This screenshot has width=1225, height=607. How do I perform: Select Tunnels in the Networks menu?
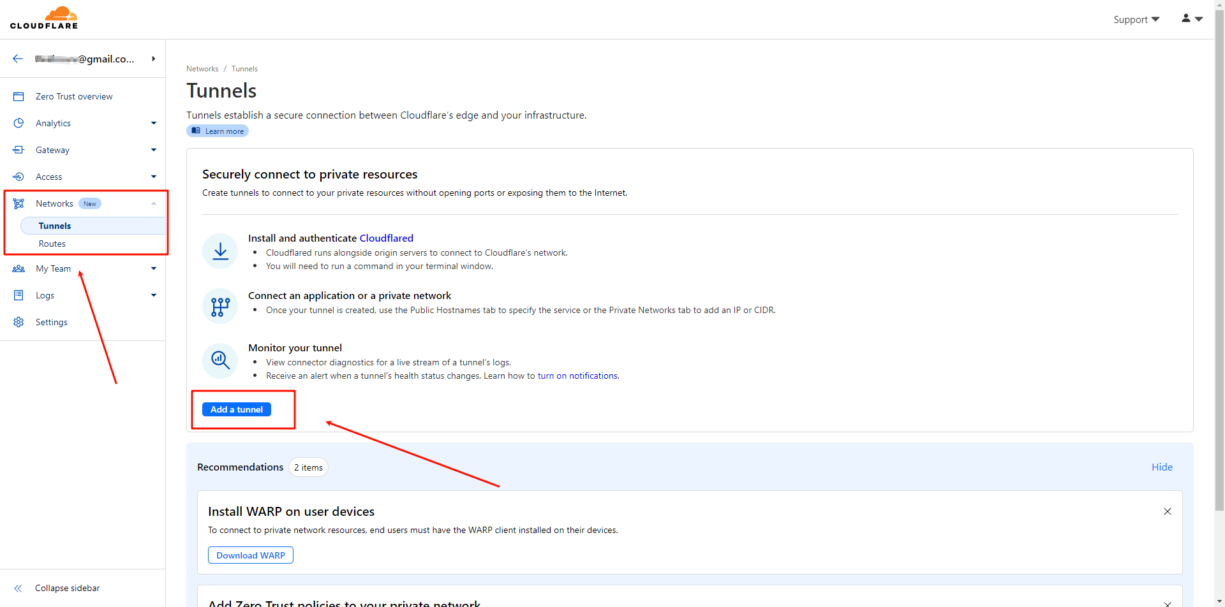55,226
